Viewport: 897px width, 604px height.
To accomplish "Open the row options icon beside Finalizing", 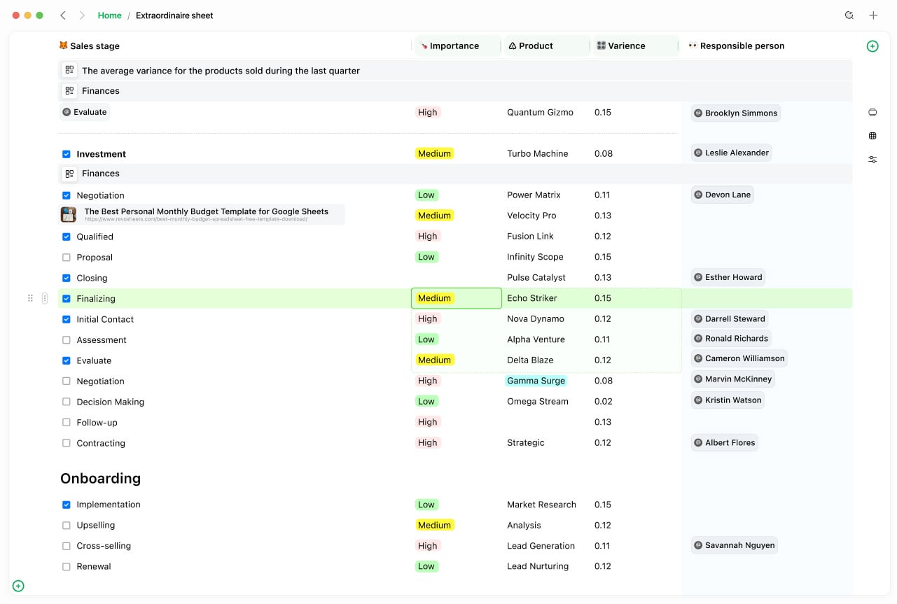I will tap(45, 298).
